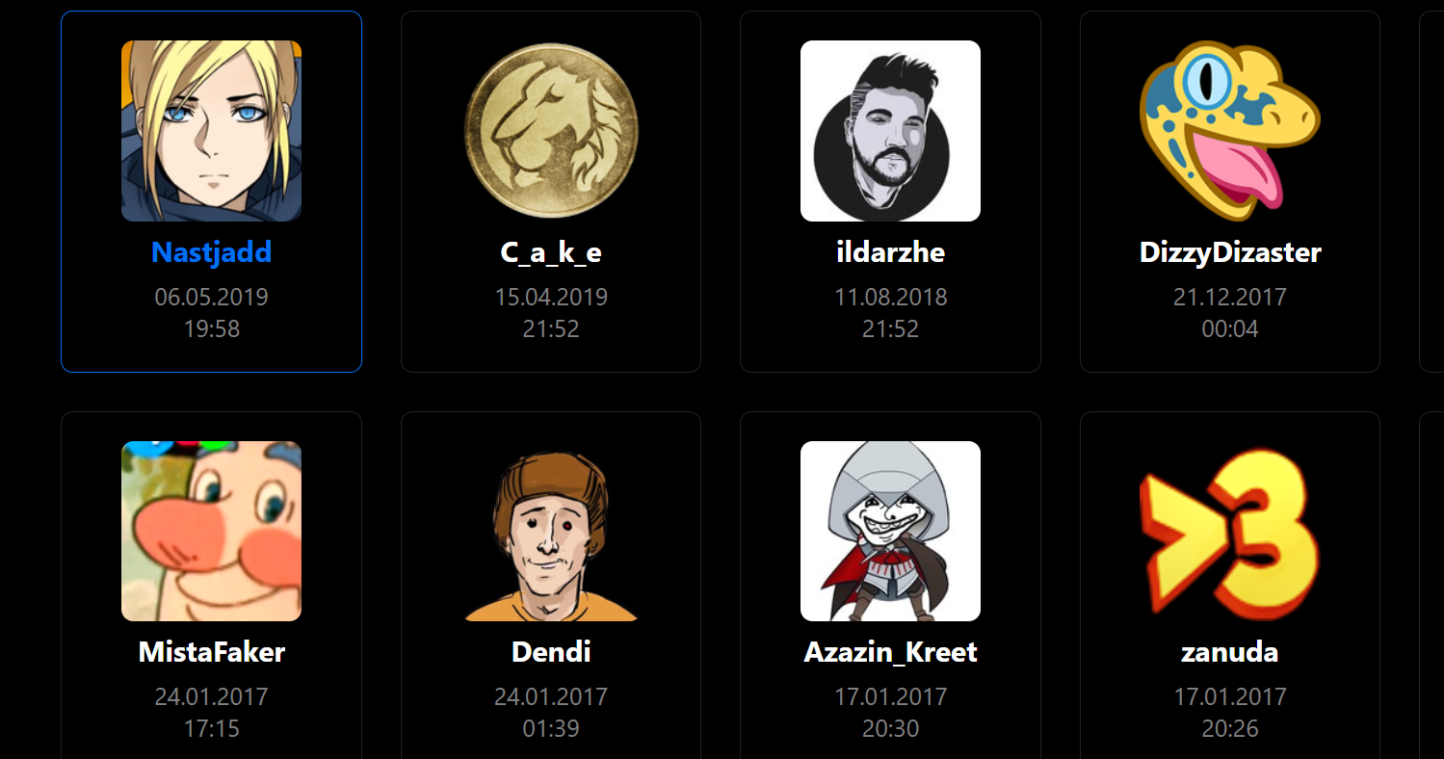Open Nastjadd's blonde anime avatar
Image resolution: width=1444 pixels, height=759 pixels.
point(211,131)
